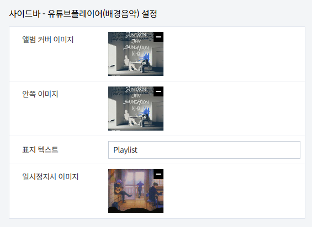Open the album cover image thumbnail
Screen dimensions: 312x227
point(136,54)
